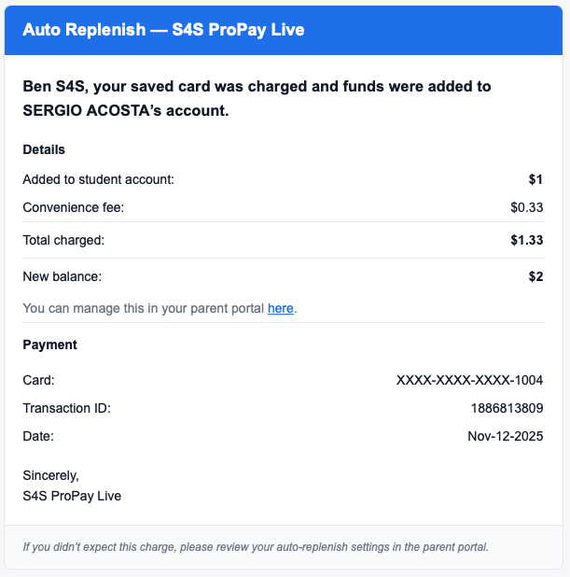The width and height of the screenshot is (570, 577).
Task: Click the Auto Replenish blue header title
Action: [163, 30]
